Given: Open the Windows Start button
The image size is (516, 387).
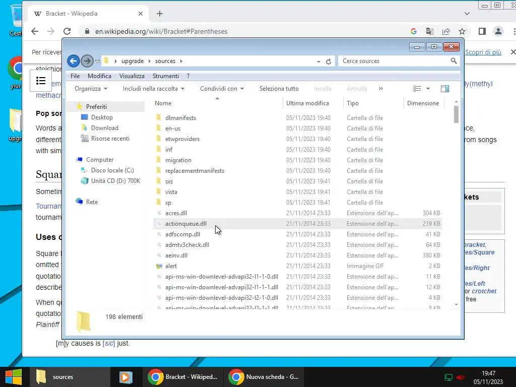Looking at the screenshot, I should pos(14,377).
